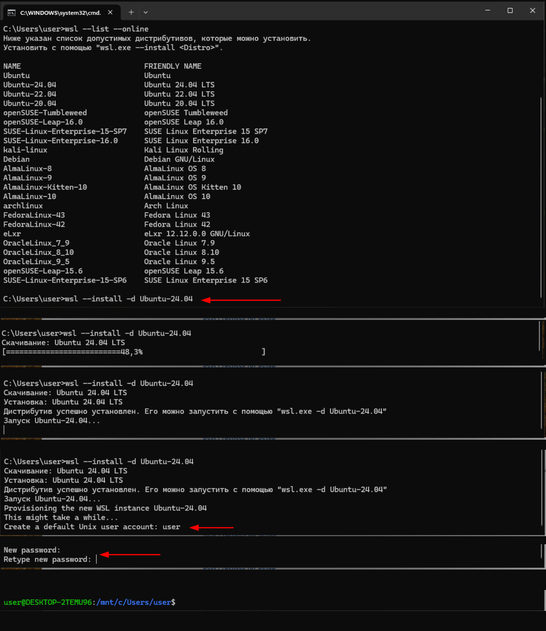The height and width of the screenshot is (631, 546).
Task: Click "Kali Linux Rolling" friendly name
Action: (x=184, y=150)
